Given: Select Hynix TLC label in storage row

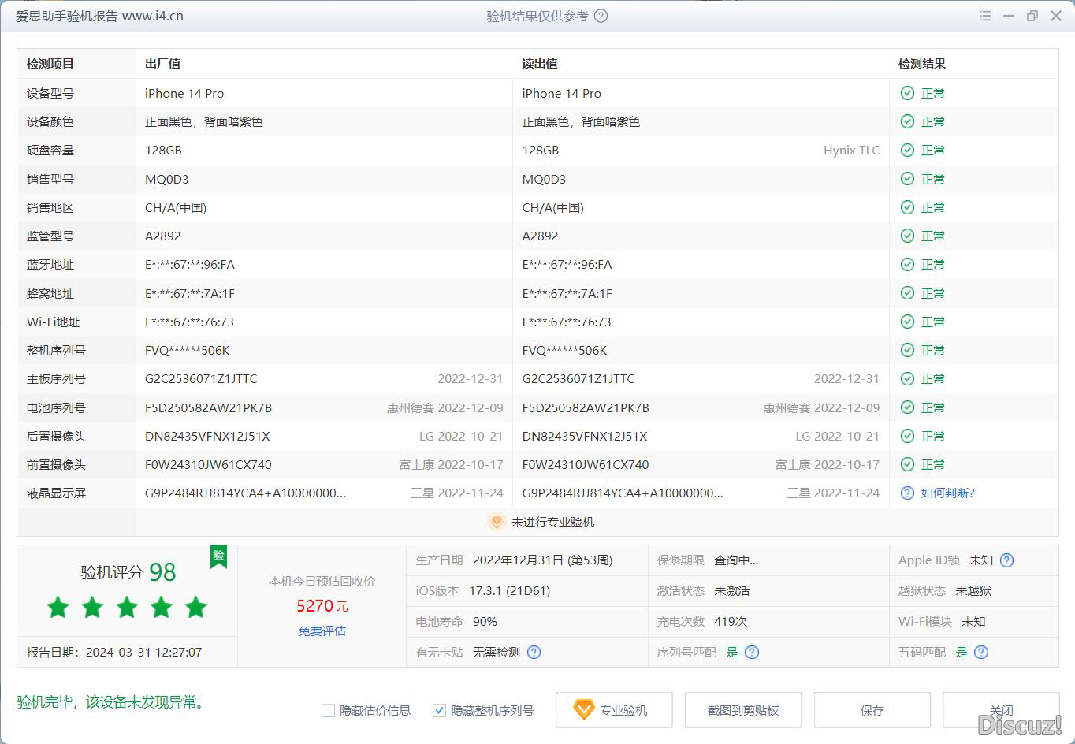Looking at the screenshot, I should tap(851, 150).
